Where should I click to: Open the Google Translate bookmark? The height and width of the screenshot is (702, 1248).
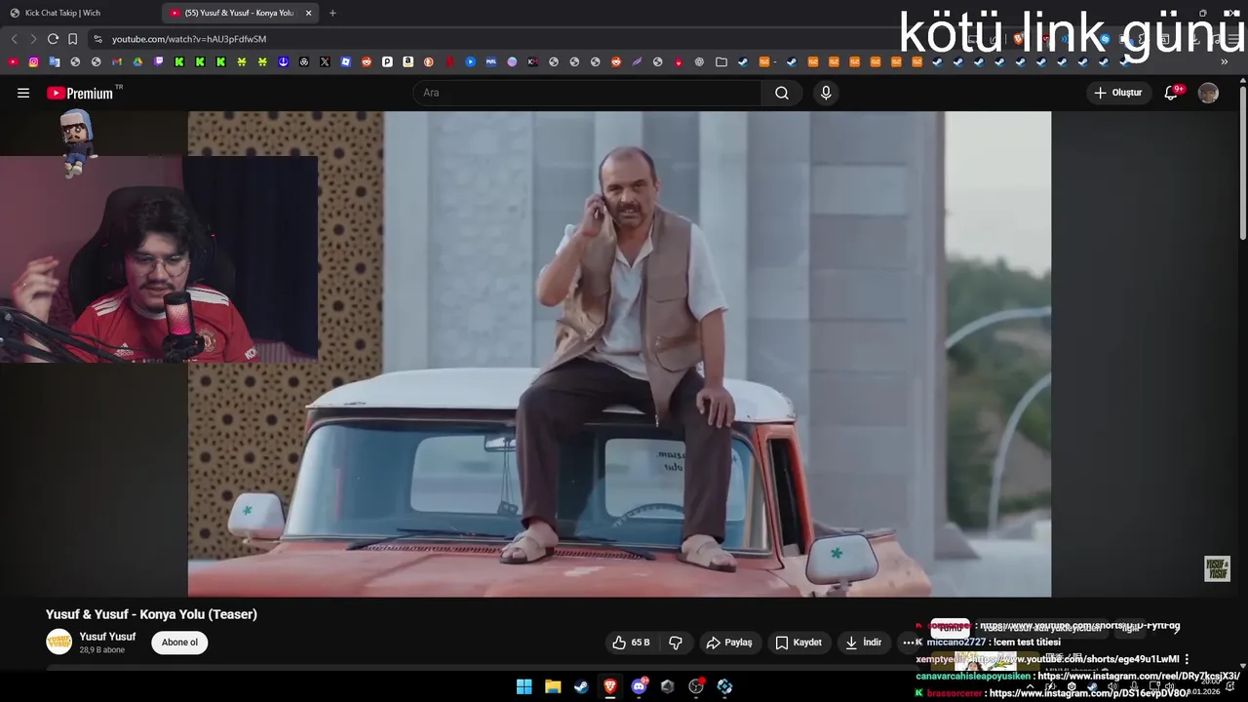(x=54, y=61)
